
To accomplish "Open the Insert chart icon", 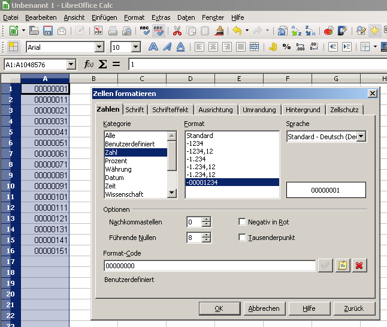I will (x=328, y=31).
